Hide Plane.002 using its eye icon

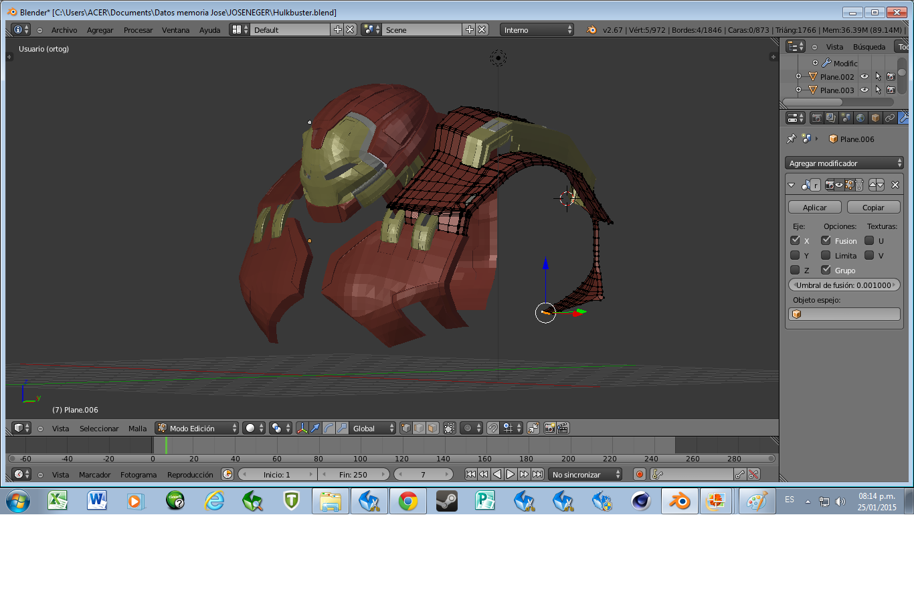pyautogui.click(x=864, y=76)
